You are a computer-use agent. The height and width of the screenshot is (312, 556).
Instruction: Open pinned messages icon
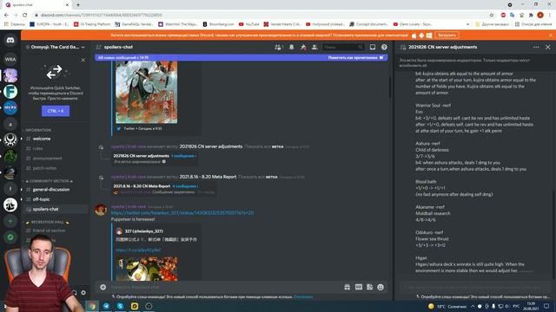[x=303, y=47]
